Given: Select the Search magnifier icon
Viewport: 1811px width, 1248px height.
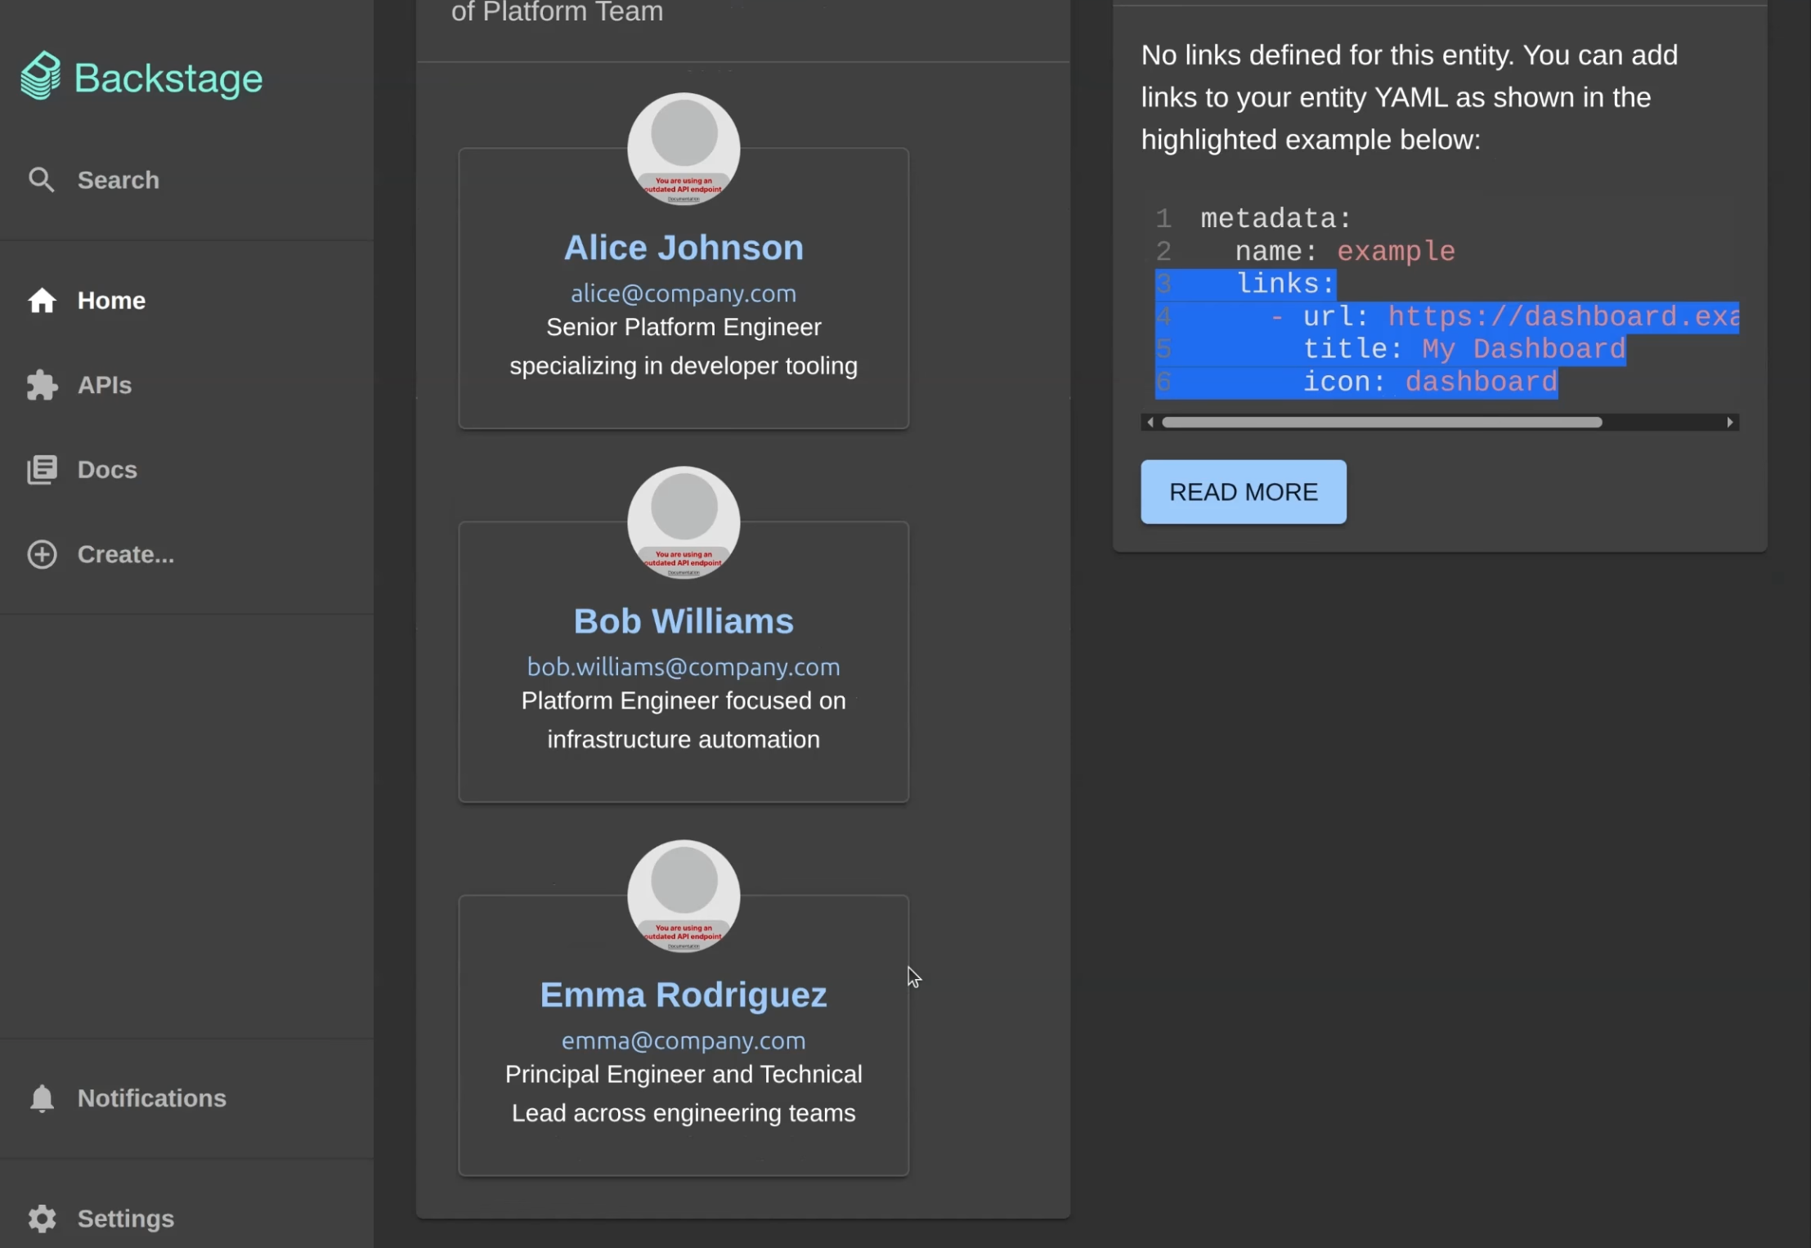Looking at the screenshot, I should point(42,179).
